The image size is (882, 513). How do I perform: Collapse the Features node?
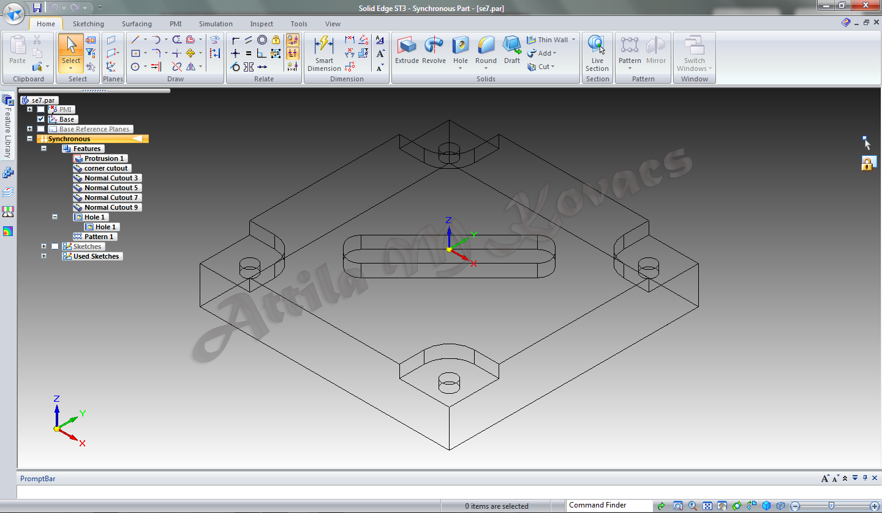click(43, 149)
